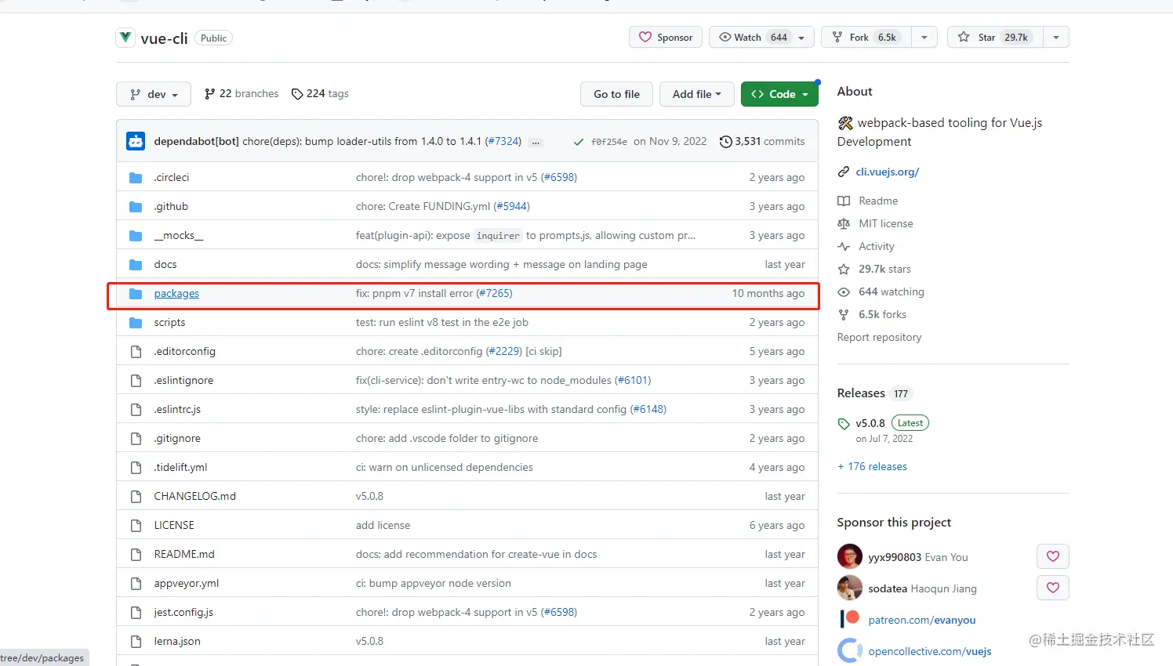Open the Releases 177 heading link
The image size is (1173, 666).
pyautogui.click(x=873, y=393)
